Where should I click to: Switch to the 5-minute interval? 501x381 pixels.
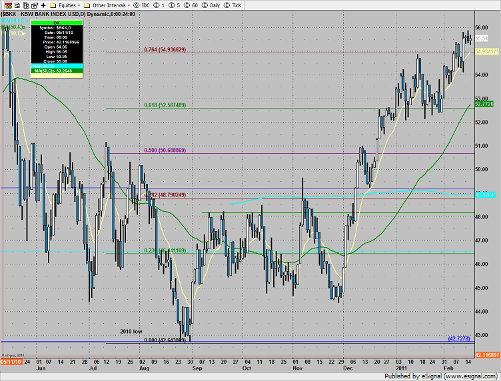tap(177, 5)
